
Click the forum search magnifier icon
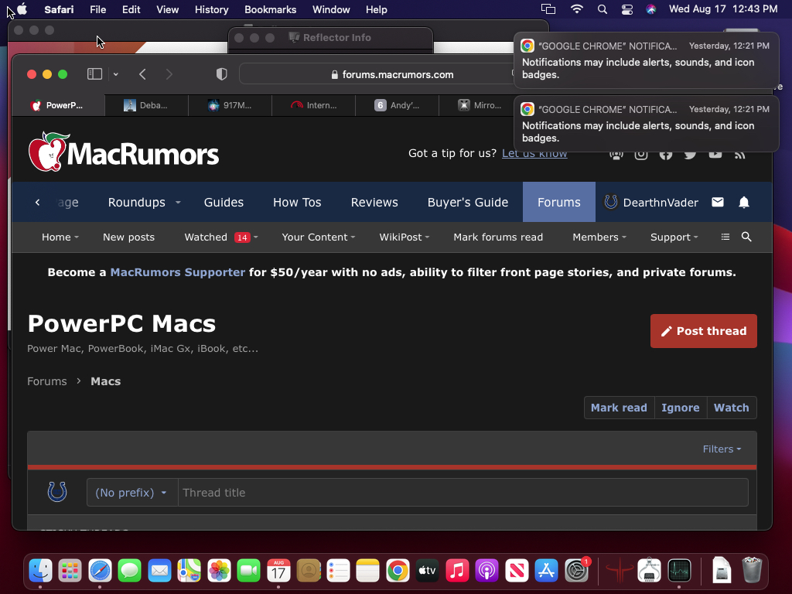[x=746, y=237]
